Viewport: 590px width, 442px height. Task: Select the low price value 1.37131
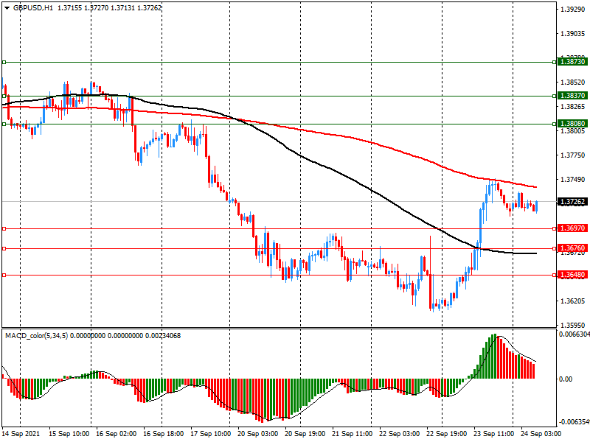coord(122,8)
